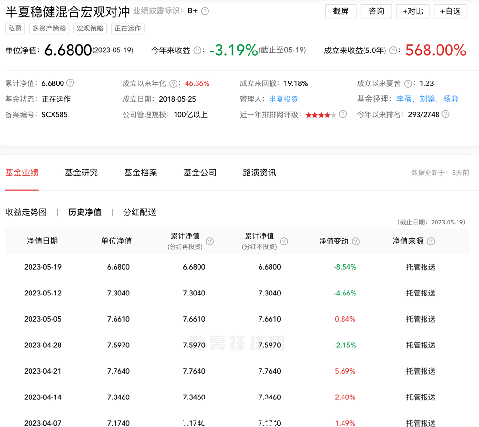The image size is (479, 427).
Task: Open fund manager link 杨弃
Action: pyautogui.click(x=451, y=99)
